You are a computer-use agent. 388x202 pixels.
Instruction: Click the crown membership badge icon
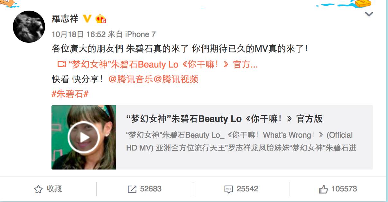[101, 19]
